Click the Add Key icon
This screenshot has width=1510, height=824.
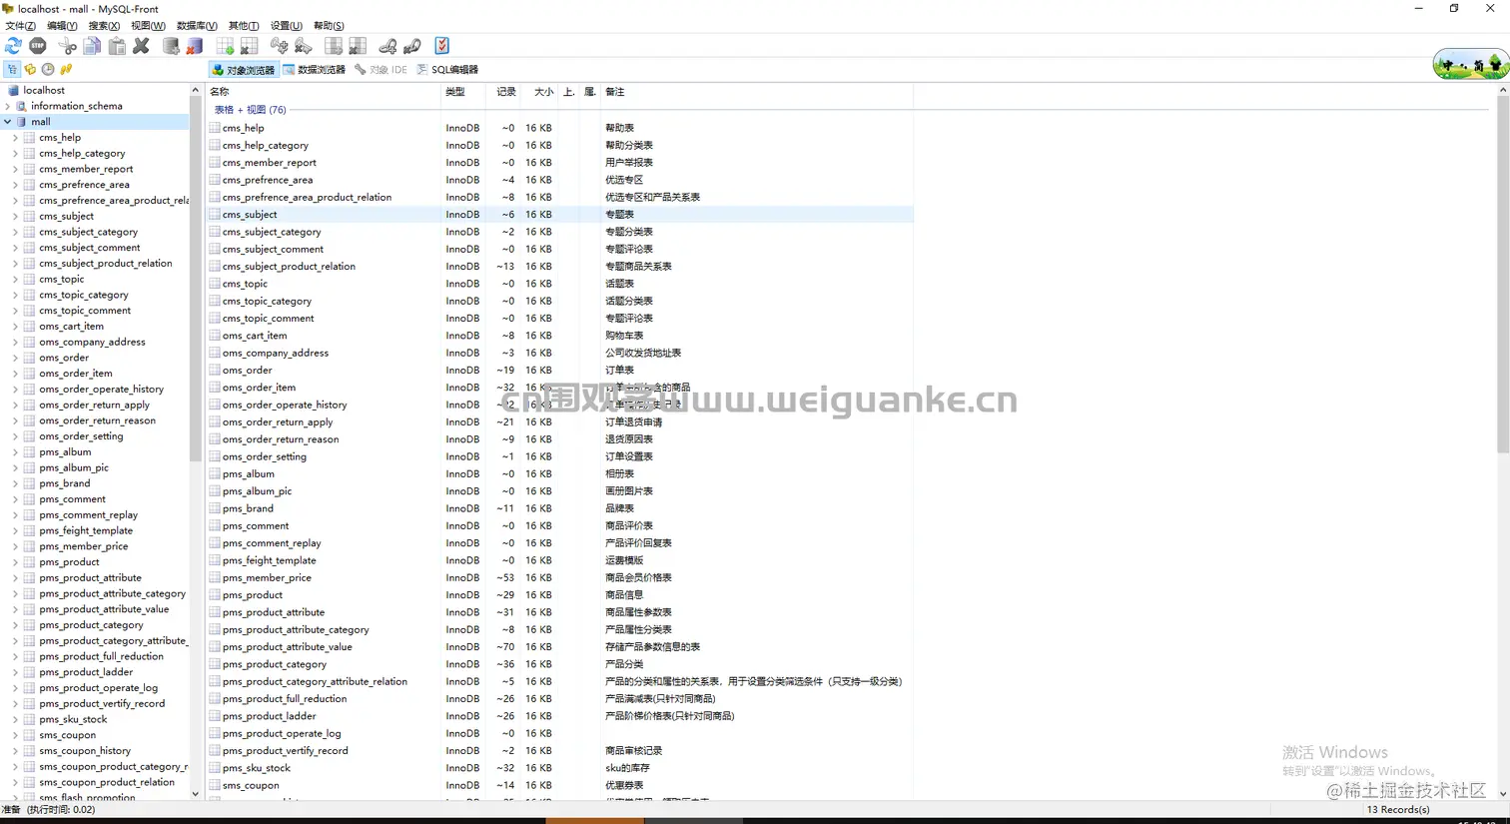coord(279,46)
